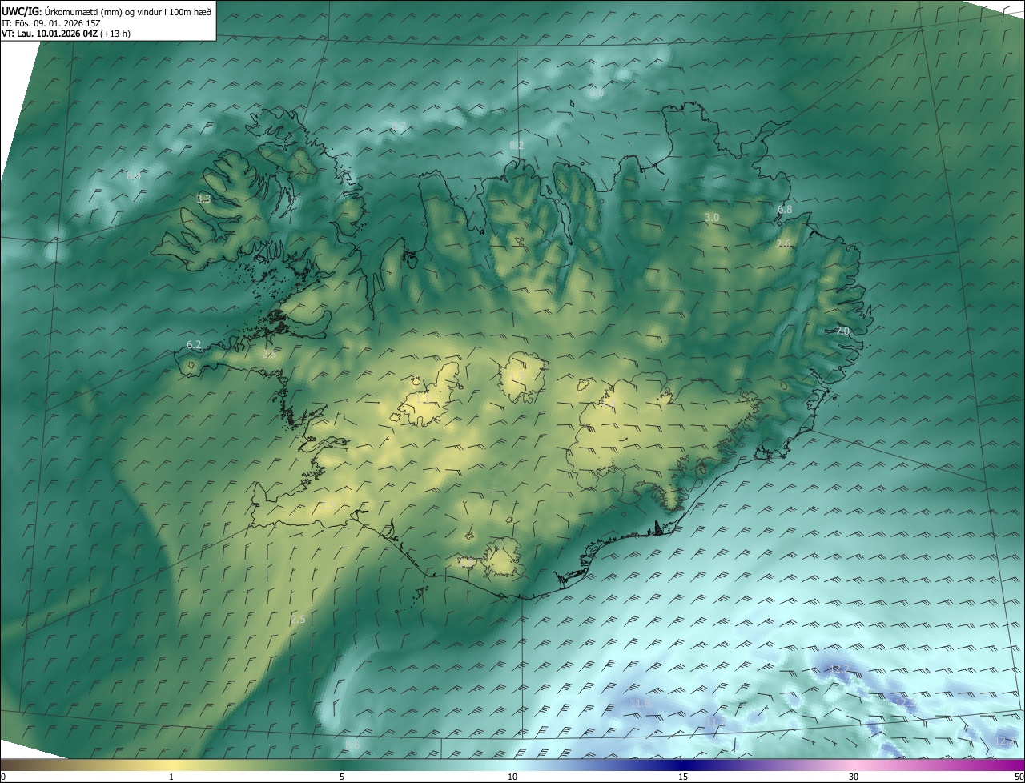Image resolution: width=1025 pixels, height=783 pixels.
Task: Click the colorbar tick label 50
Action: pyautogui.click(x=1019, y=777)
